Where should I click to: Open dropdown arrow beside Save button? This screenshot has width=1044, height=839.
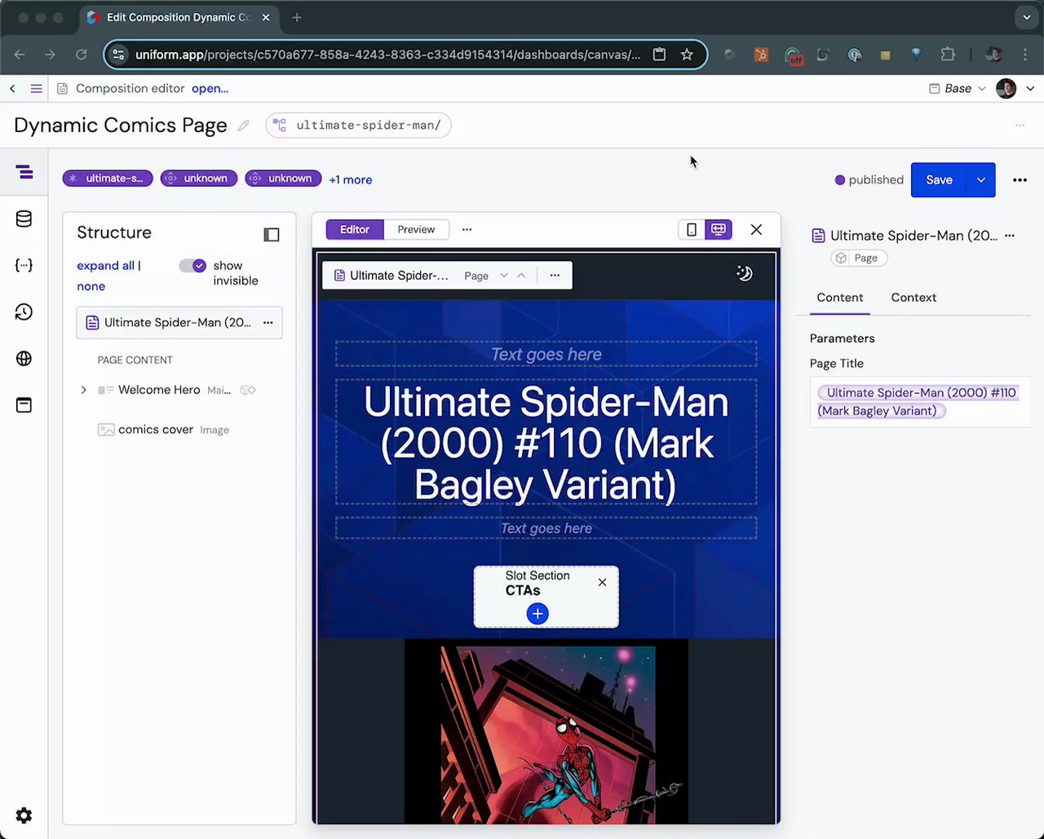[x=980, y=180]
